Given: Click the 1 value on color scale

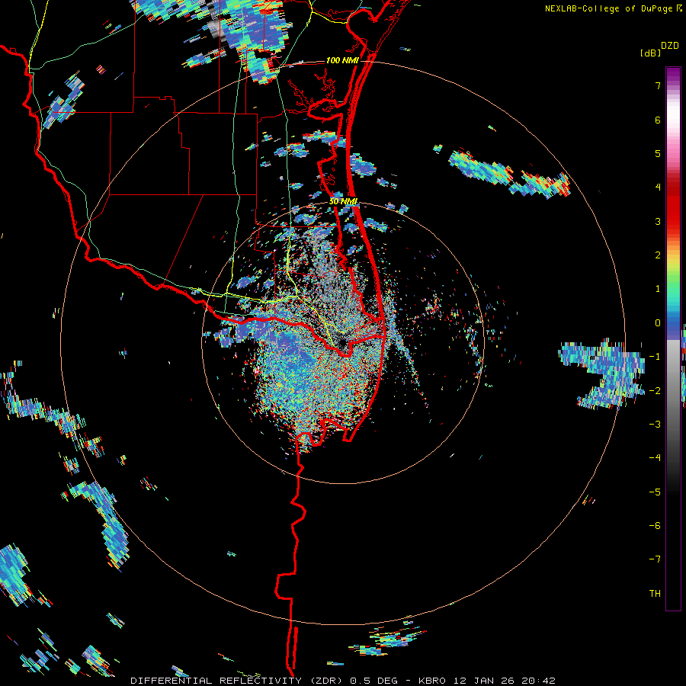Looking at the screenshot, I should [x=658, y=289].
